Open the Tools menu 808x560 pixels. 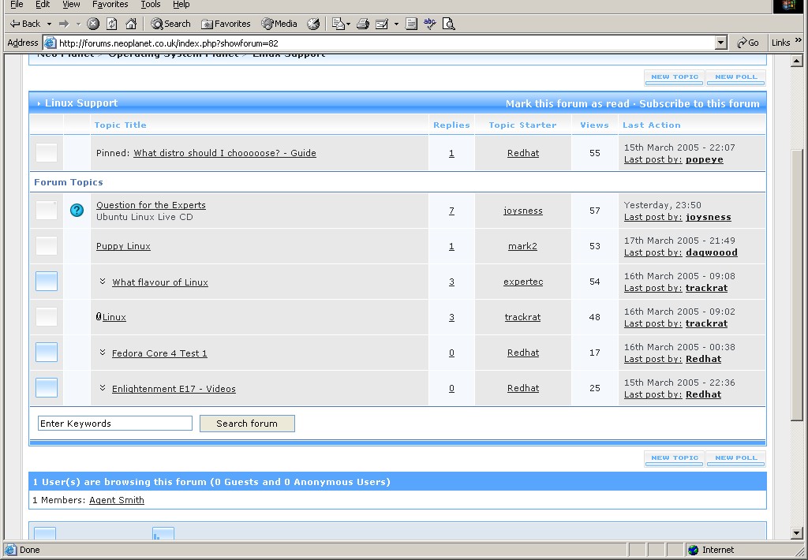pos(151,5)
